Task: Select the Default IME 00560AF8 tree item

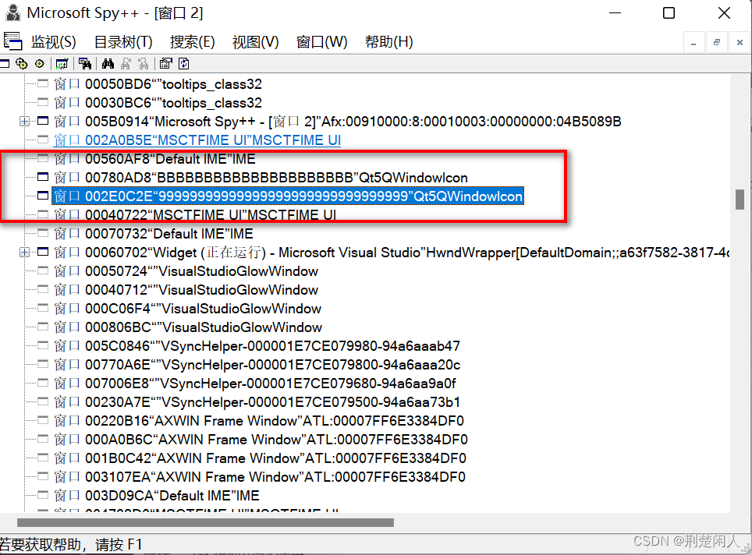Action: click(156, 158)
